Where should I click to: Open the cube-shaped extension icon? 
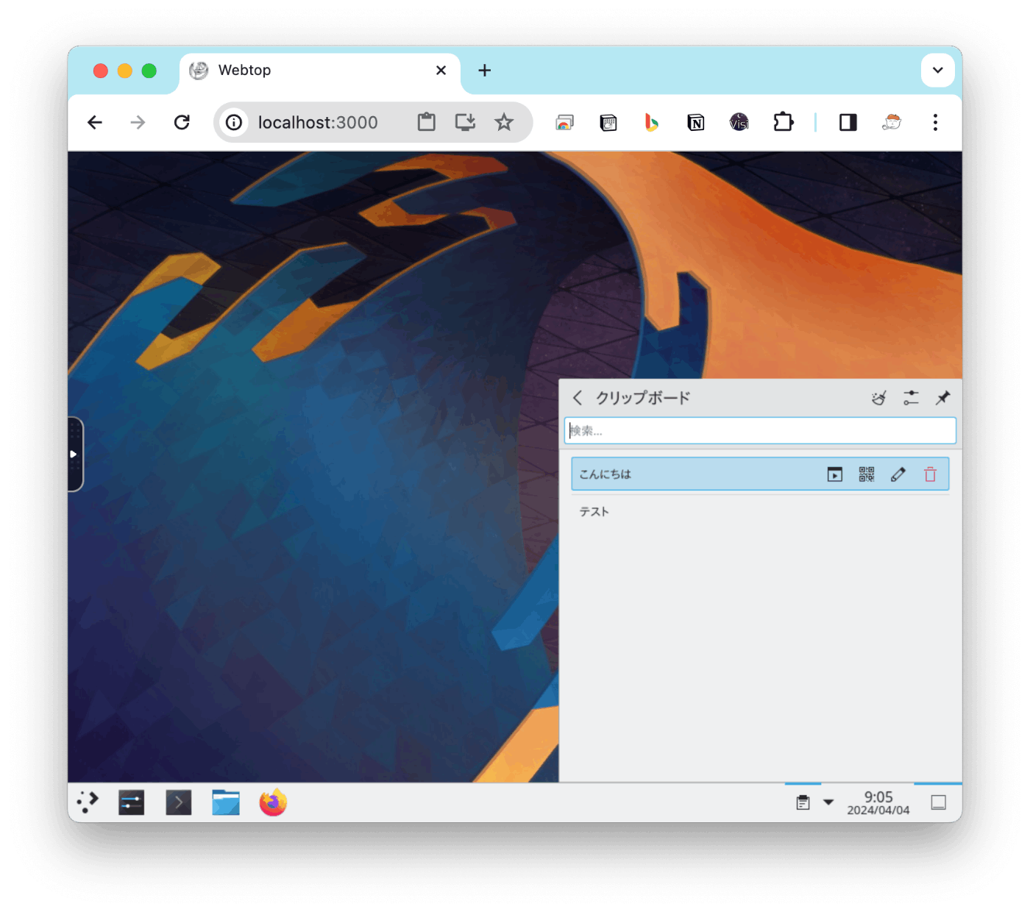tap(608, 123)
